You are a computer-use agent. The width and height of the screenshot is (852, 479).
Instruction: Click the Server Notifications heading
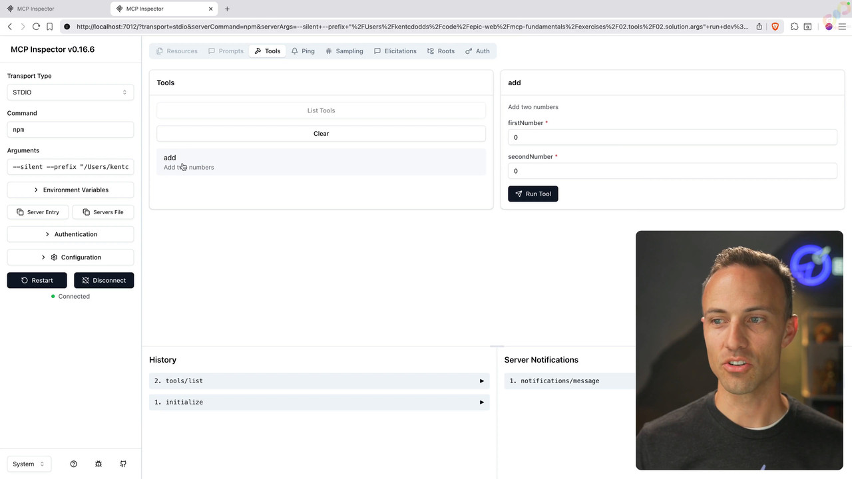pos(541,360)
